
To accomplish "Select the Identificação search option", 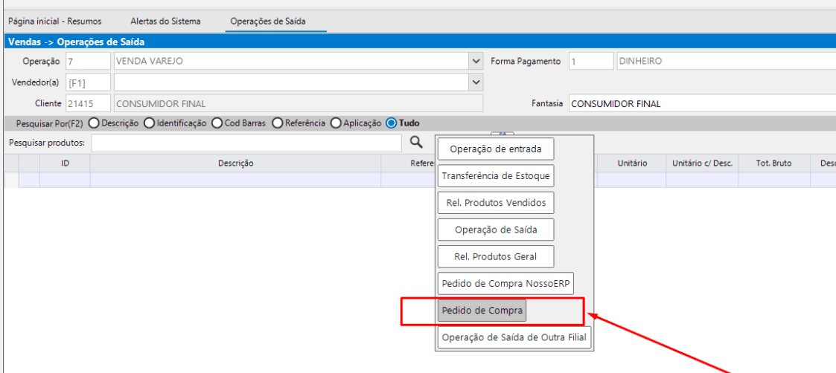I will pos(176,123).
